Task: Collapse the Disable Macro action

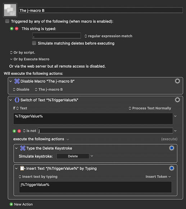Action: [x=11, y=81]
